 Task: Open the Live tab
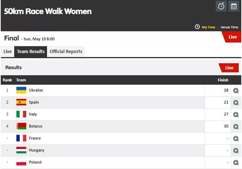tap(8, 52)
